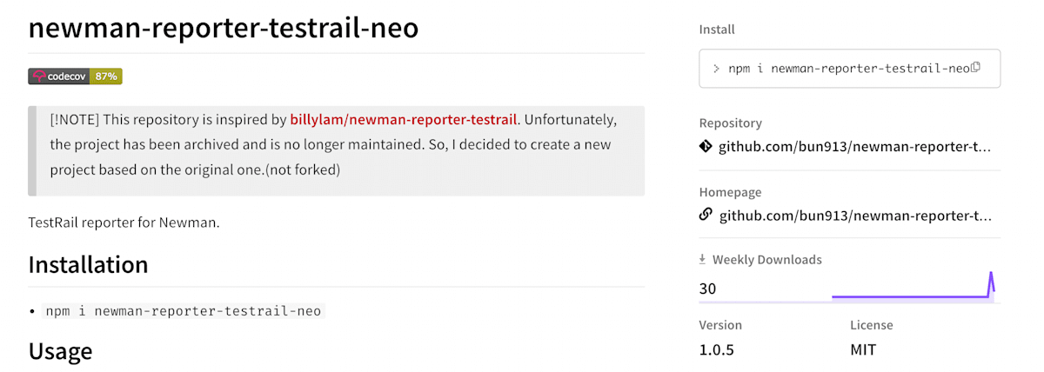The height and width of the screenshot is (372, 1044).
Task: Click the version number 1.0.5
Action: point(717,350)
